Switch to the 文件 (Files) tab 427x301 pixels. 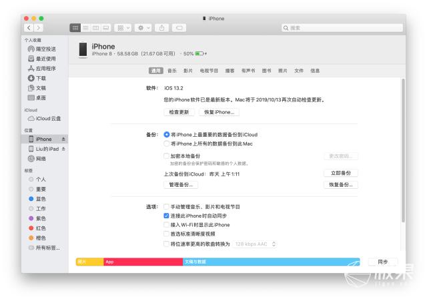point(298,71)
